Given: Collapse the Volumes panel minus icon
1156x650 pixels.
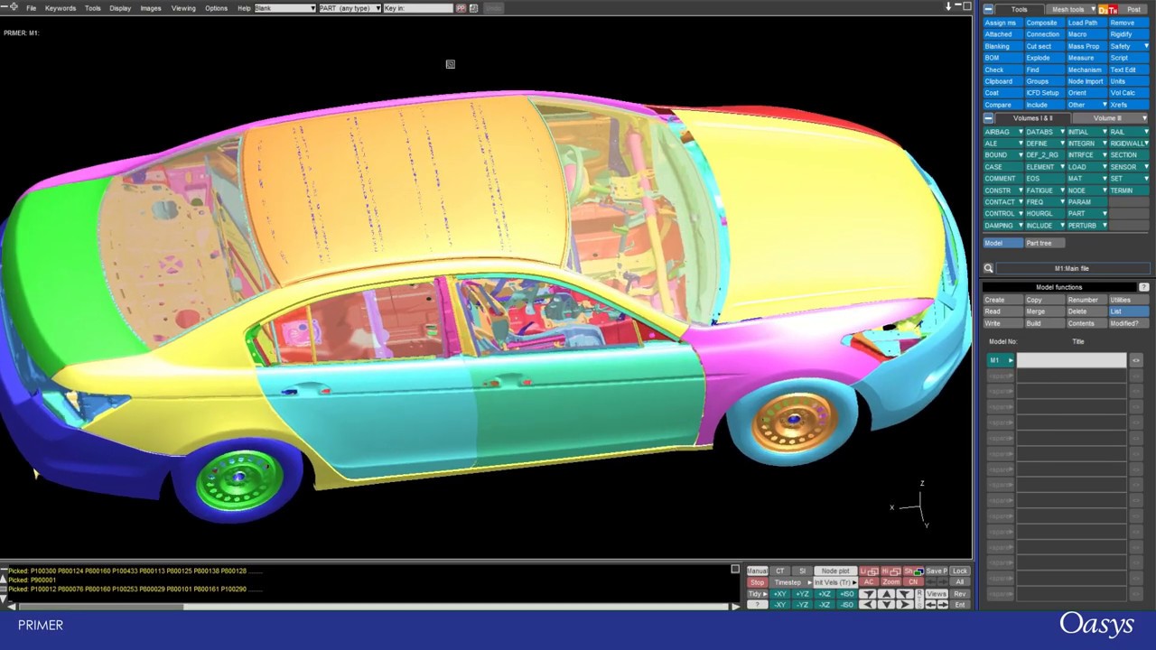Looking at the screenshot, I should click(x=988, y=118).
